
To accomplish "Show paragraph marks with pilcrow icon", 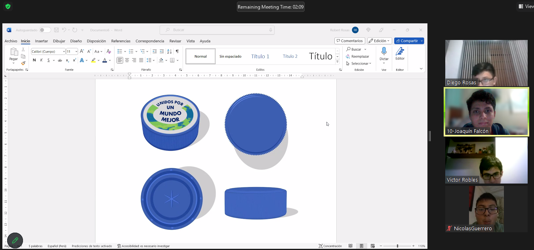I will point(177,51).
